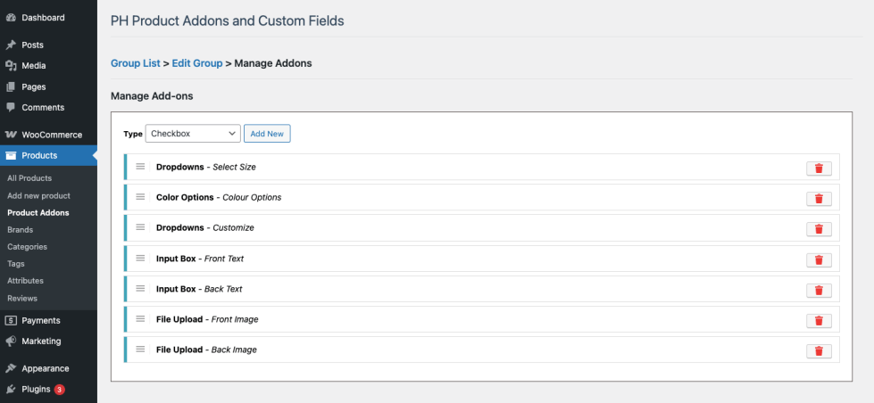Remove the Dropdowns Customize addon
The image size is (874, 403).
point(819,228)
